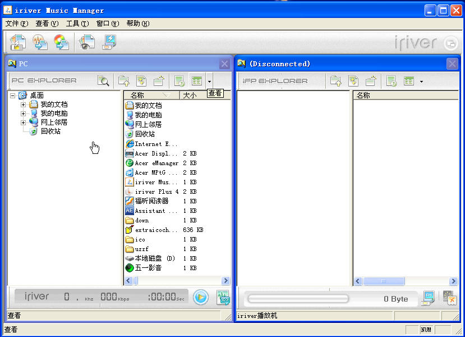Click horizontal scrollbar thumb in iFP list
This screenshot has height=337, width=465.
(x=384, y=281)
